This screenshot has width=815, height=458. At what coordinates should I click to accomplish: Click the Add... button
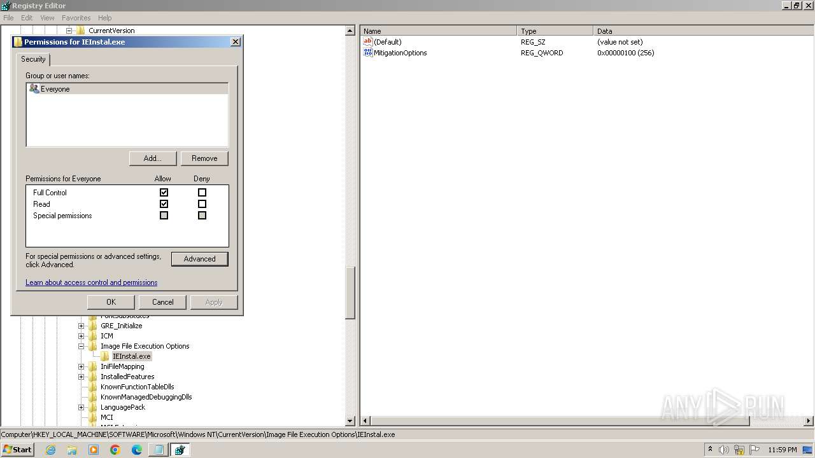coord(152,158)
